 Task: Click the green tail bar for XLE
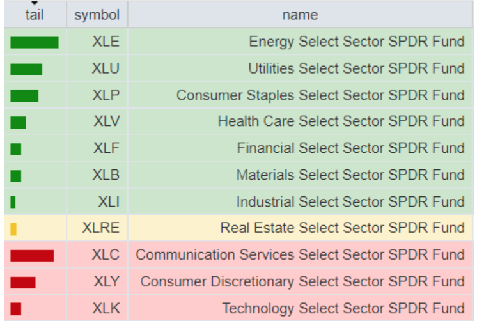coord(35,43)
